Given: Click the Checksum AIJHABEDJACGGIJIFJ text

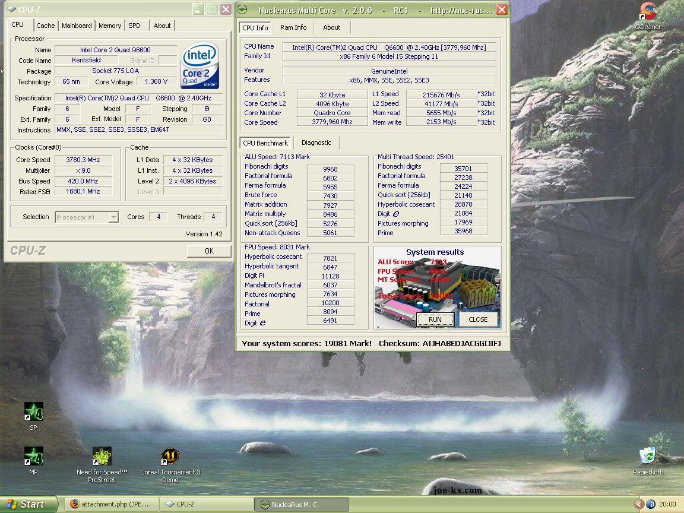Looking at the screenshot, I should coord(440,343).
